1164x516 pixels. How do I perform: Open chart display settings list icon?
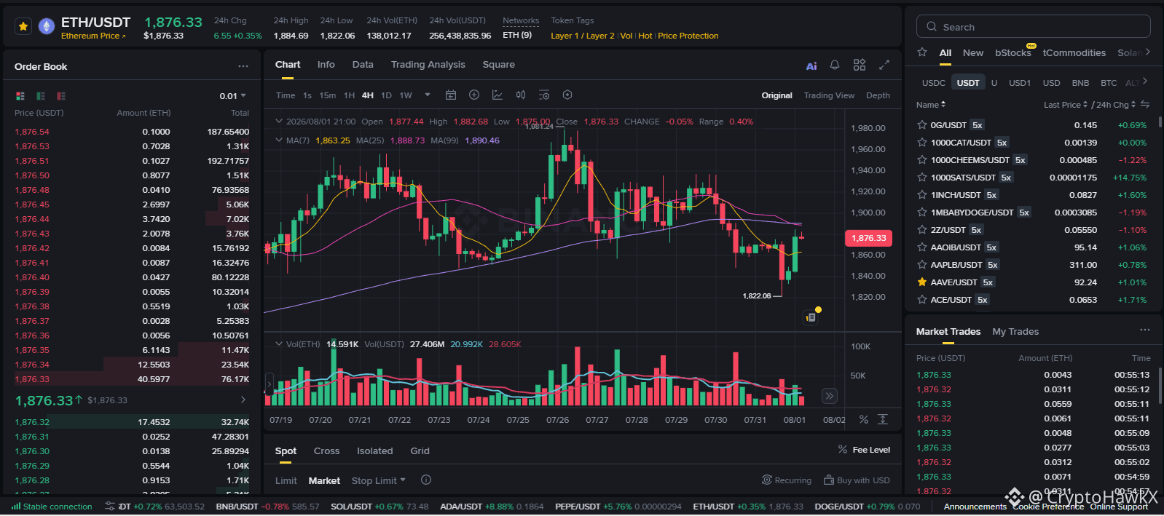pos(544,95)
